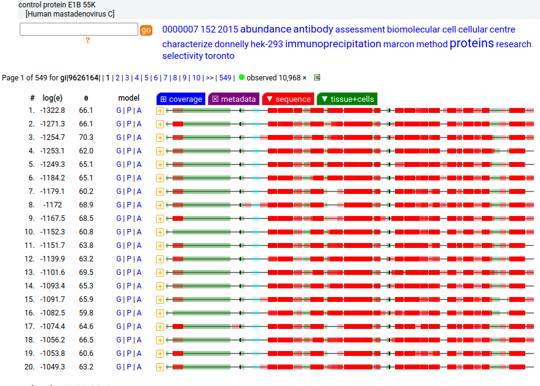Click G link in row 1
The width and height of the screenshot is (540, 386).
click(x=119, y=110)
